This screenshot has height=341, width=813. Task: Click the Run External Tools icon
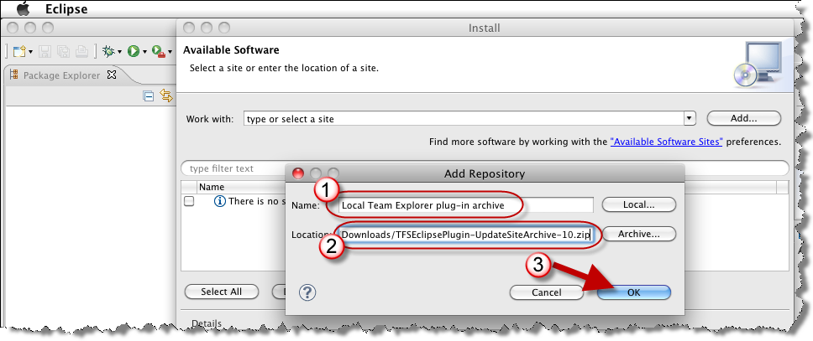coord(159,51)
